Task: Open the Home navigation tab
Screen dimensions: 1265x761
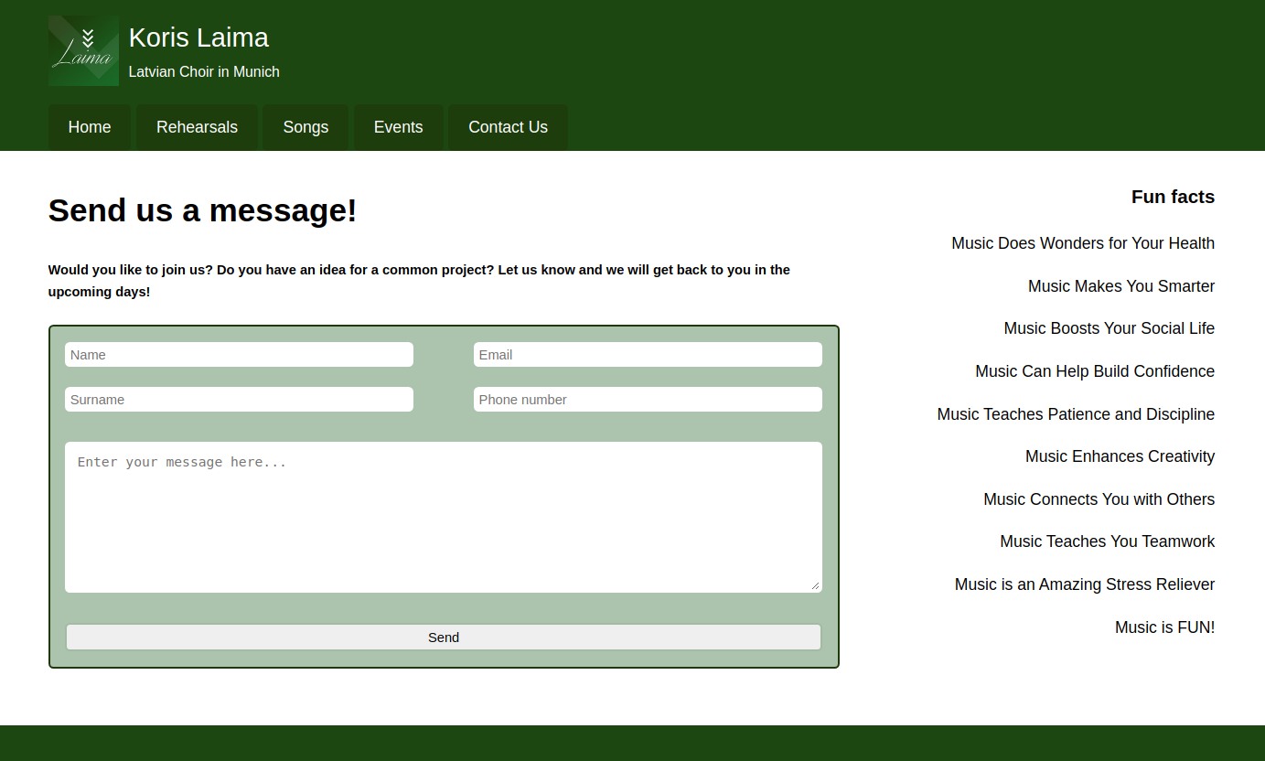Action: tap(90, 127)
